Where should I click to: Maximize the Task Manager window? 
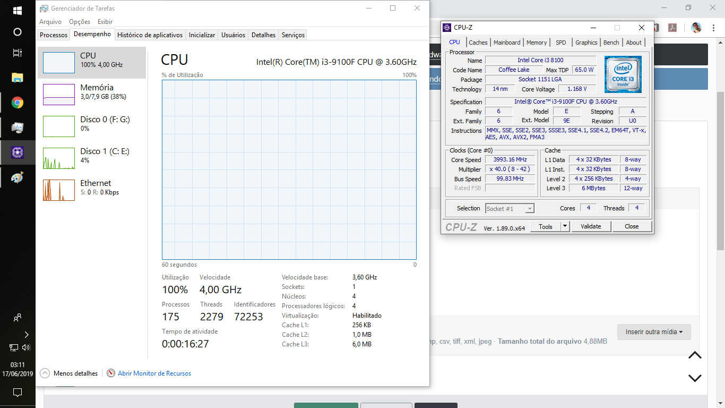click(393, 8)
